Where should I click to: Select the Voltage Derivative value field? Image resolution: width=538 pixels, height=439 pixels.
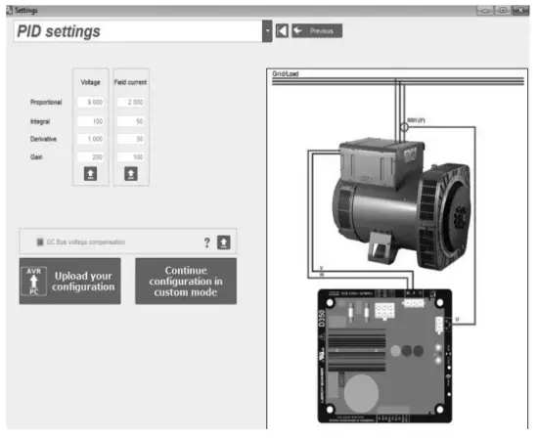point(91,139)
